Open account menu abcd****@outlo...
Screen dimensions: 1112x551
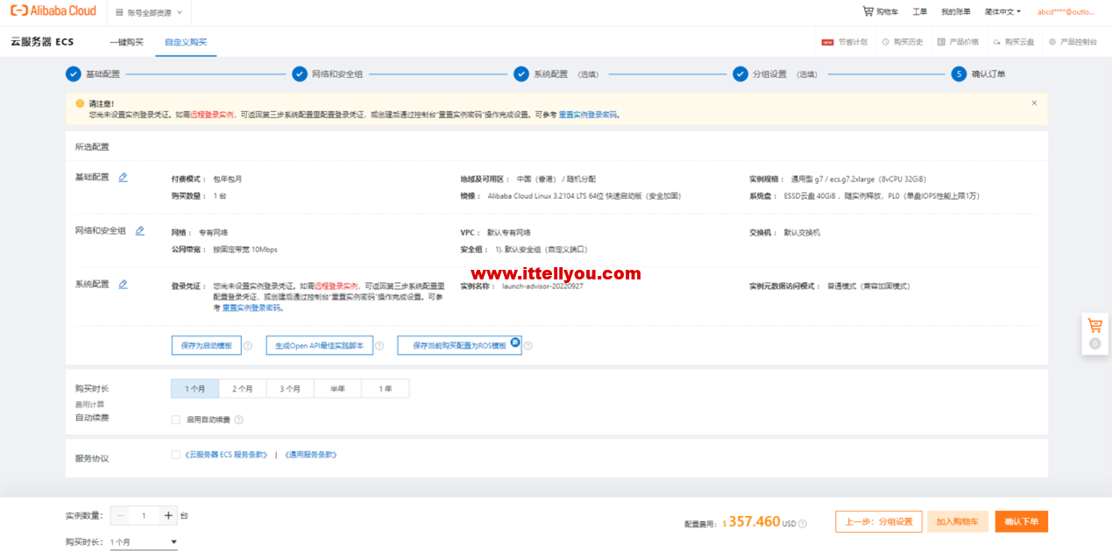click(1066, 12)
